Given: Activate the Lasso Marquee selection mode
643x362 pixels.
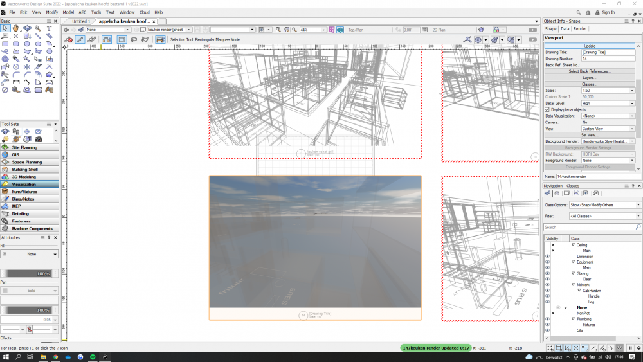Looking at the screenshot, I should (134, 39).
